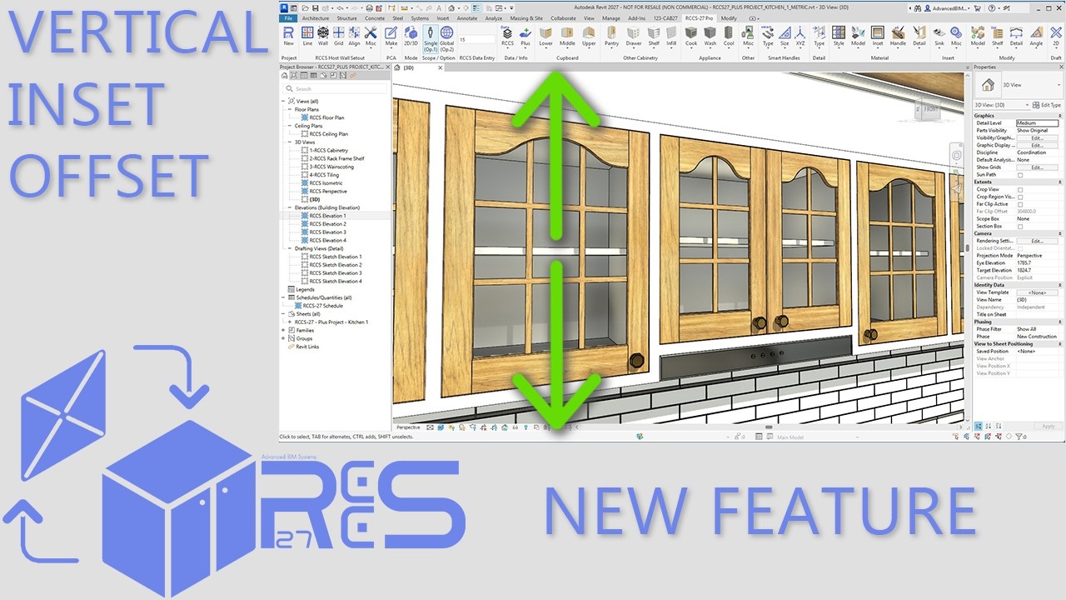Insert a Drawer cabinet

click(634, 36)
